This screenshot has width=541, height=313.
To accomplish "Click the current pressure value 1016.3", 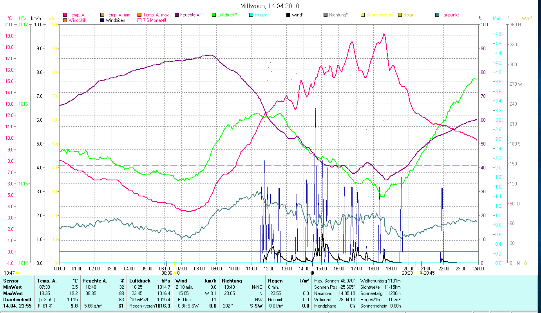I will tap(163, 306).
